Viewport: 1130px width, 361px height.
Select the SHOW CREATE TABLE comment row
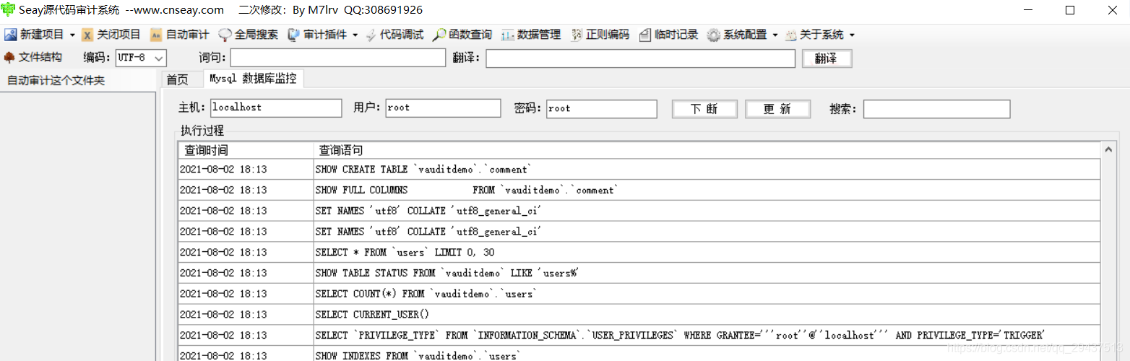[x=639, y=170]
